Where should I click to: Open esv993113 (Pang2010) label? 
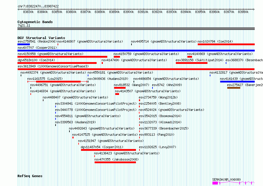157,135
